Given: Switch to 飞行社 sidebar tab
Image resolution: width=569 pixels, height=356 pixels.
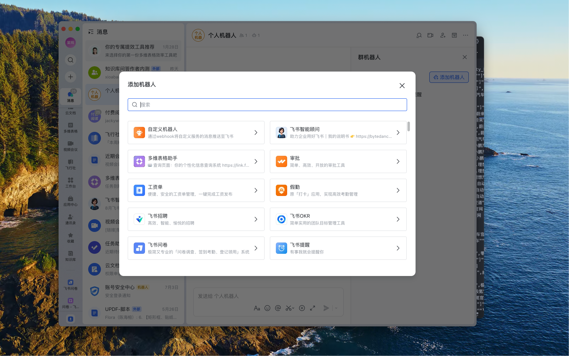Looking at the screenshot, I should coord(71,164).
